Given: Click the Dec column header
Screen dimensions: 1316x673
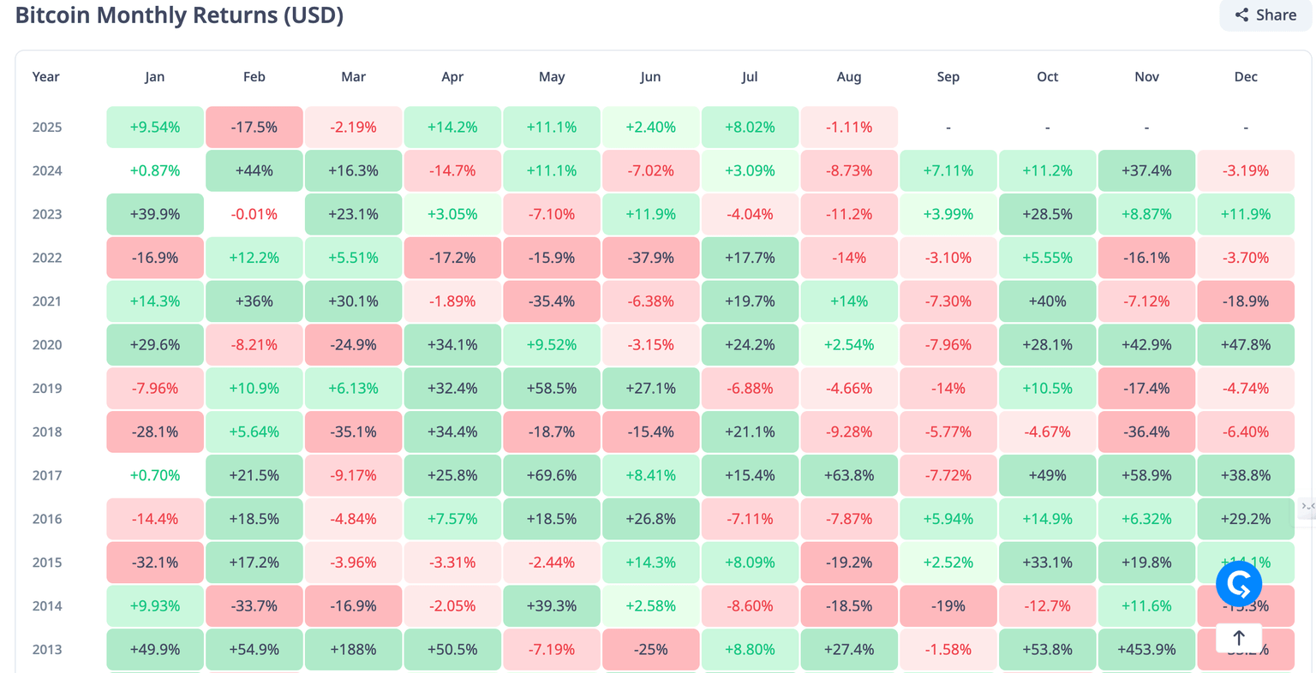Looking at the screenshot, I should pos(1246,77).
